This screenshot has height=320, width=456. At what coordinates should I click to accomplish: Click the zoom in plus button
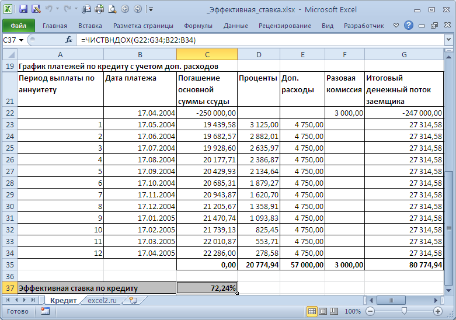coord(437,311)
